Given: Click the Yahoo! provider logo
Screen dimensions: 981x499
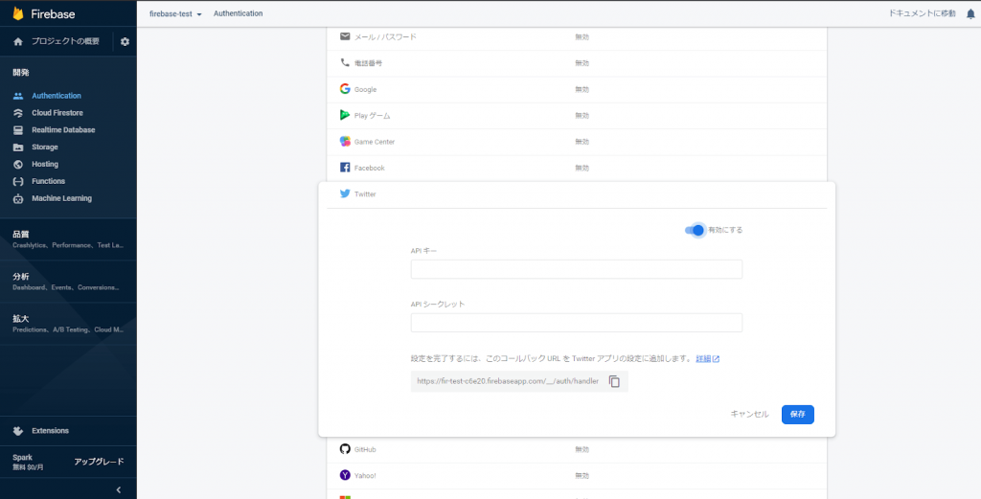Looking at the screenshot, I should [345, 475].
